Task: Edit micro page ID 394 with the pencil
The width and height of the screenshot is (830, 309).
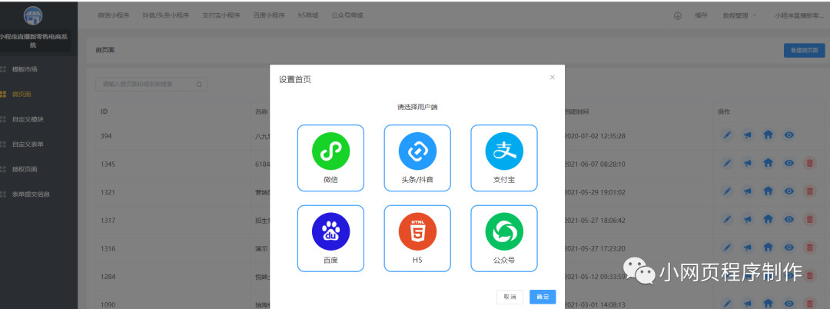Action: click(727, 135)
